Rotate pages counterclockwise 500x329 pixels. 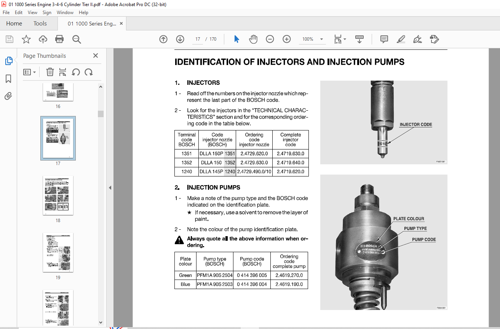tap(76, 72)
